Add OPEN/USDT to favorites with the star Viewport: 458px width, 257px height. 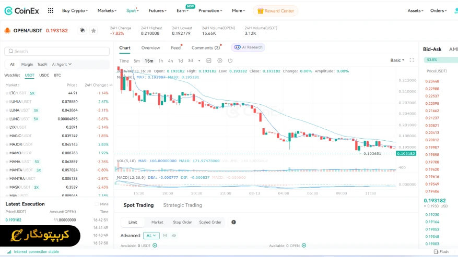coord(93,30)
